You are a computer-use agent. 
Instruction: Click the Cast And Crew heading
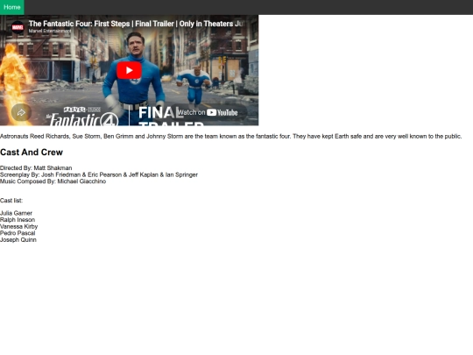(32, 153)
